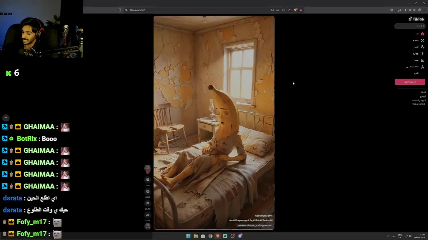Image resolution: width=428 pixels, height=240 pixels.
Task: Open creator avatar above like button
Action: coord(147,169)
